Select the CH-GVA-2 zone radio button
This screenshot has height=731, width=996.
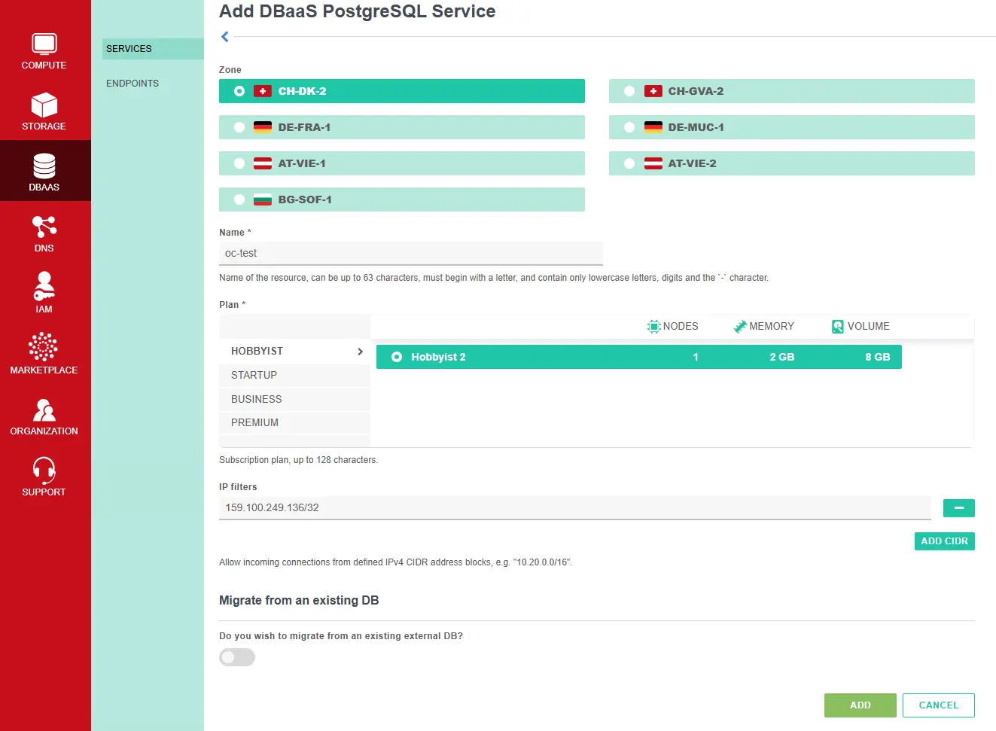click(x=629, y=91)
